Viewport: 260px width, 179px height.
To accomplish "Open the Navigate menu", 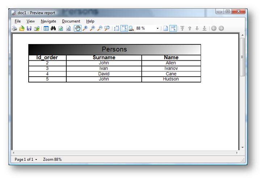I will pos(49,21).
